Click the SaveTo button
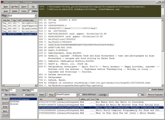The width and height of the screenshot is (165, 120). coord(5,103)
